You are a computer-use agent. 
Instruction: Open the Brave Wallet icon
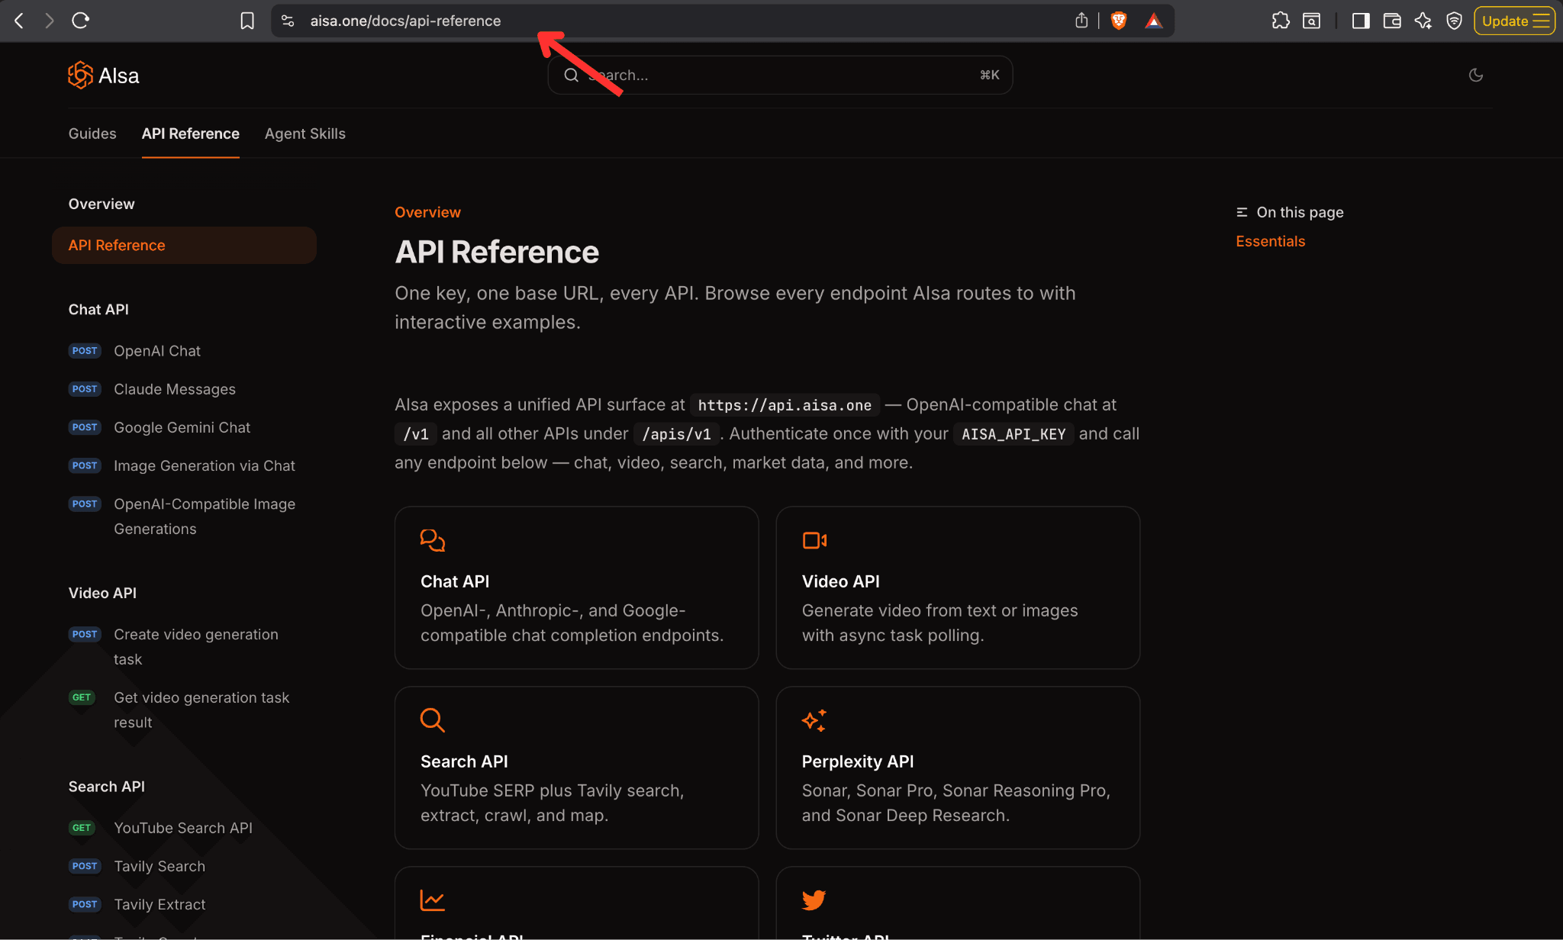click(1392, 21)
